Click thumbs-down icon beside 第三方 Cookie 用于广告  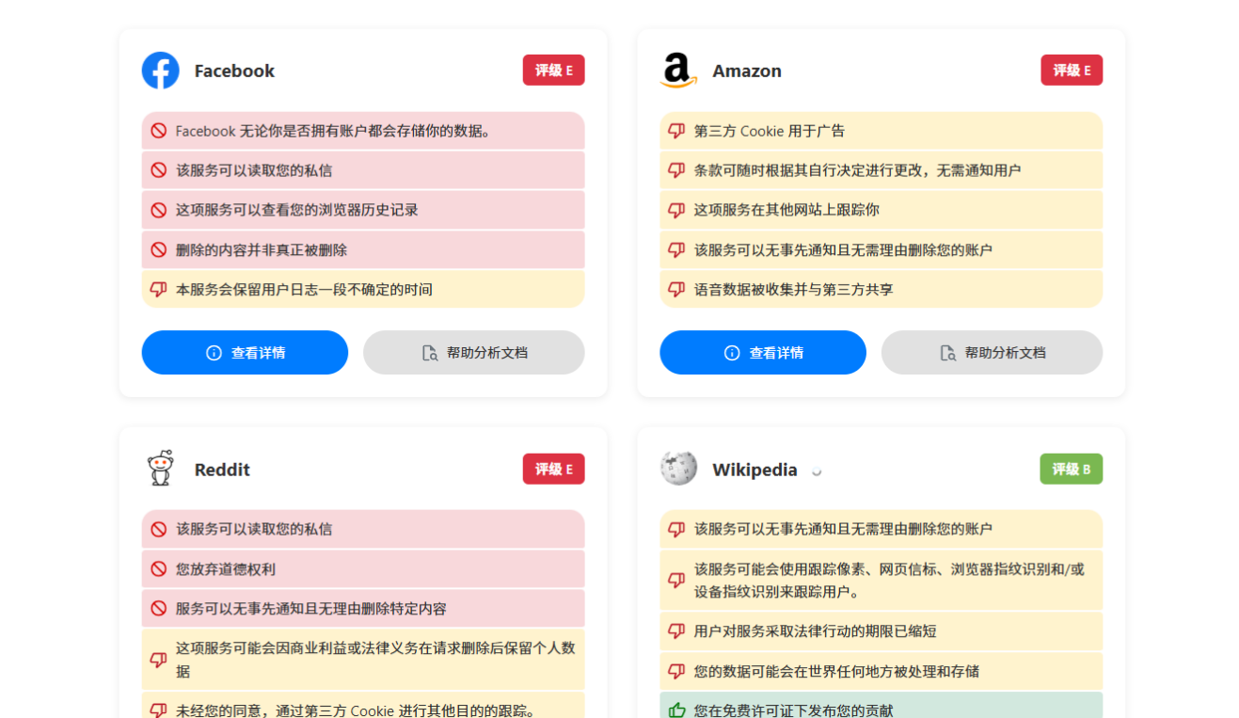coord(676,132)
